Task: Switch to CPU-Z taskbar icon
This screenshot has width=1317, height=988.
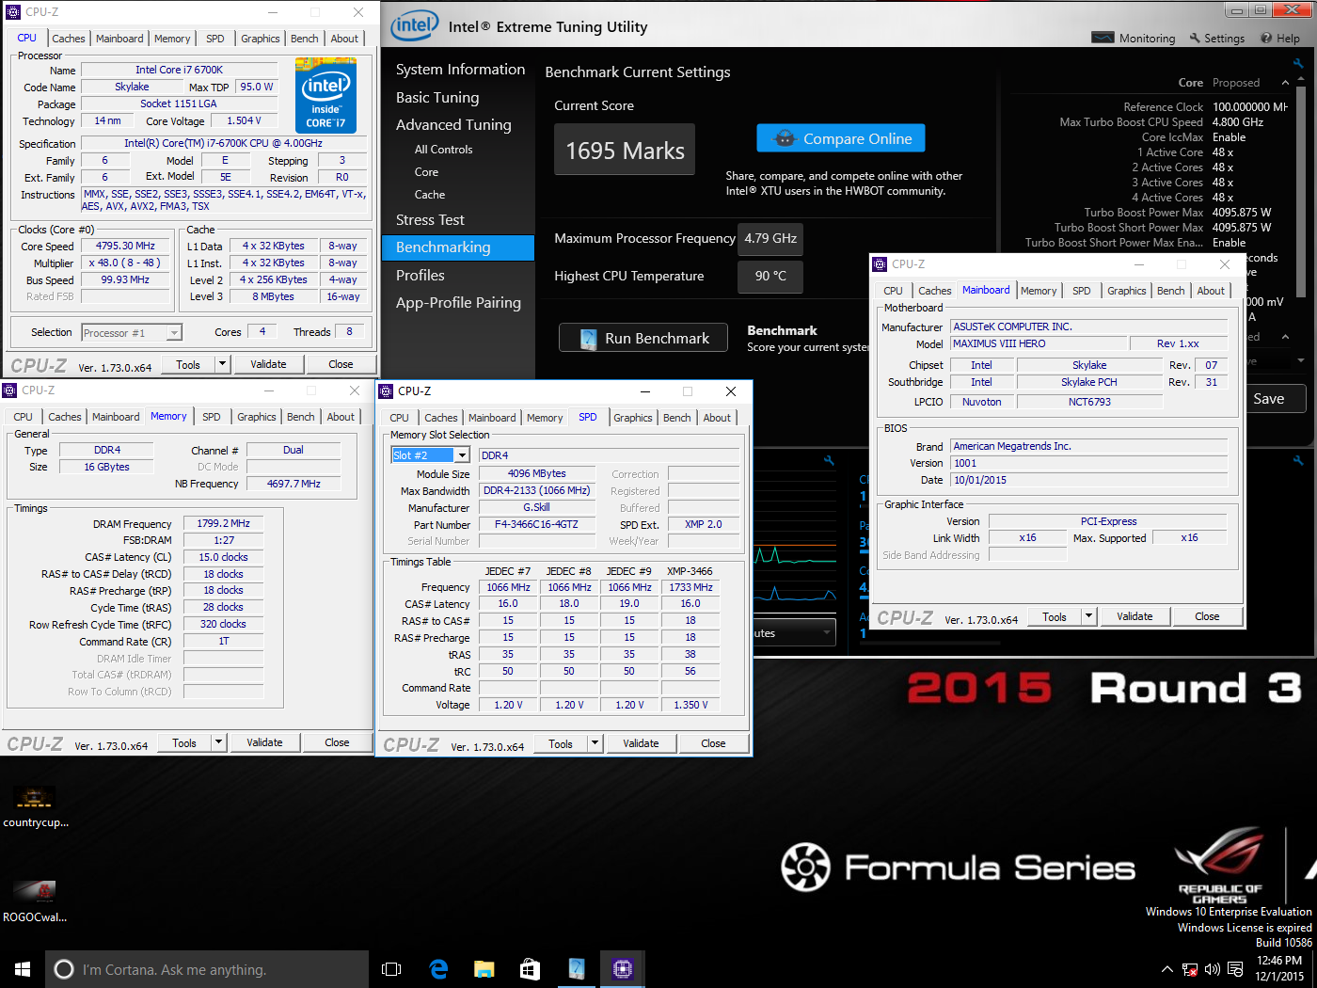Action: (x=622, y=969)
